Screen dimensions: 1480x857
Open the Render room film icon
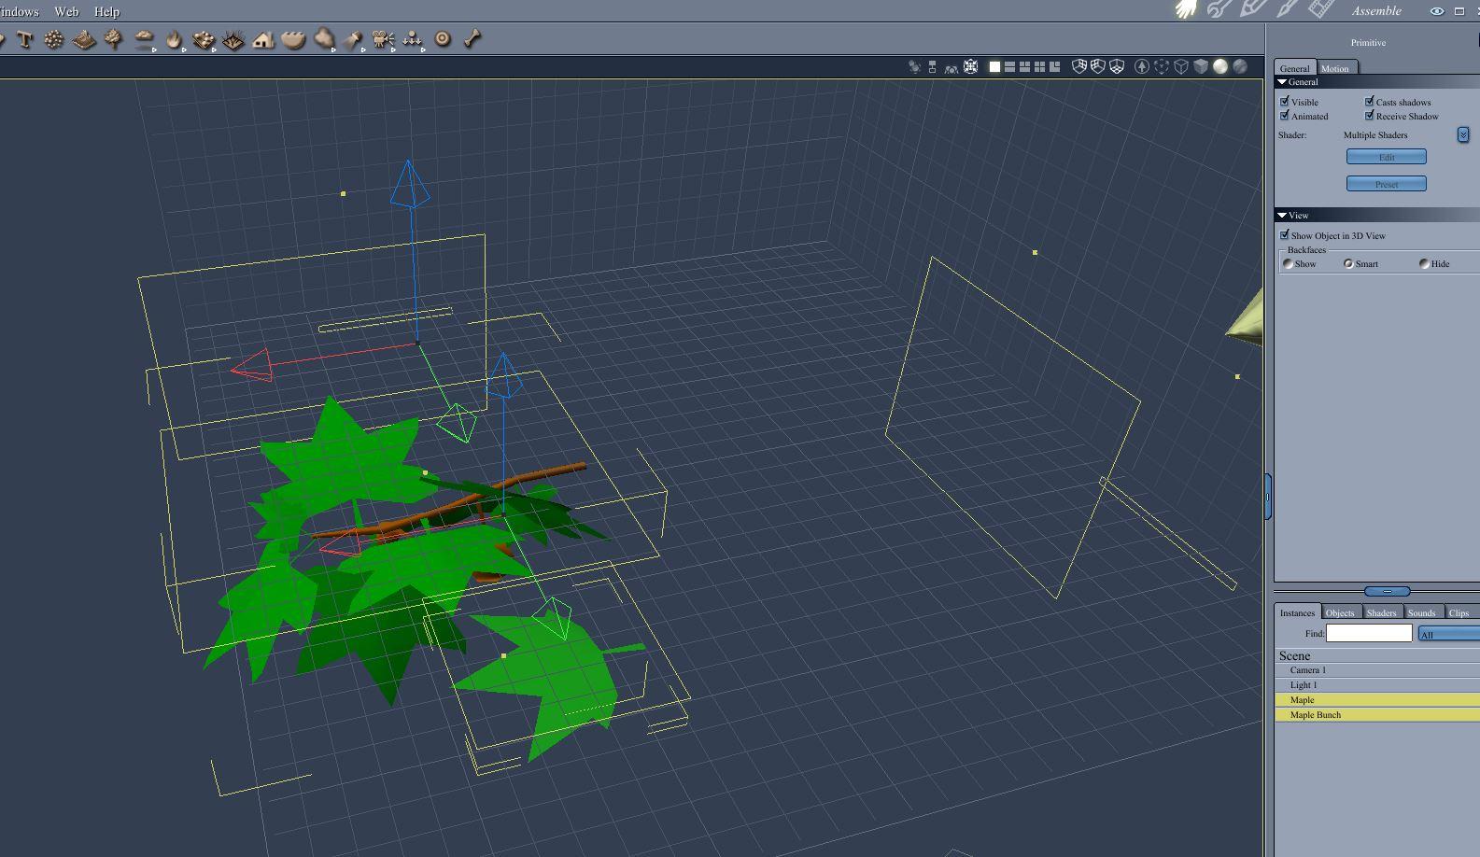(x=1320, y=9)
